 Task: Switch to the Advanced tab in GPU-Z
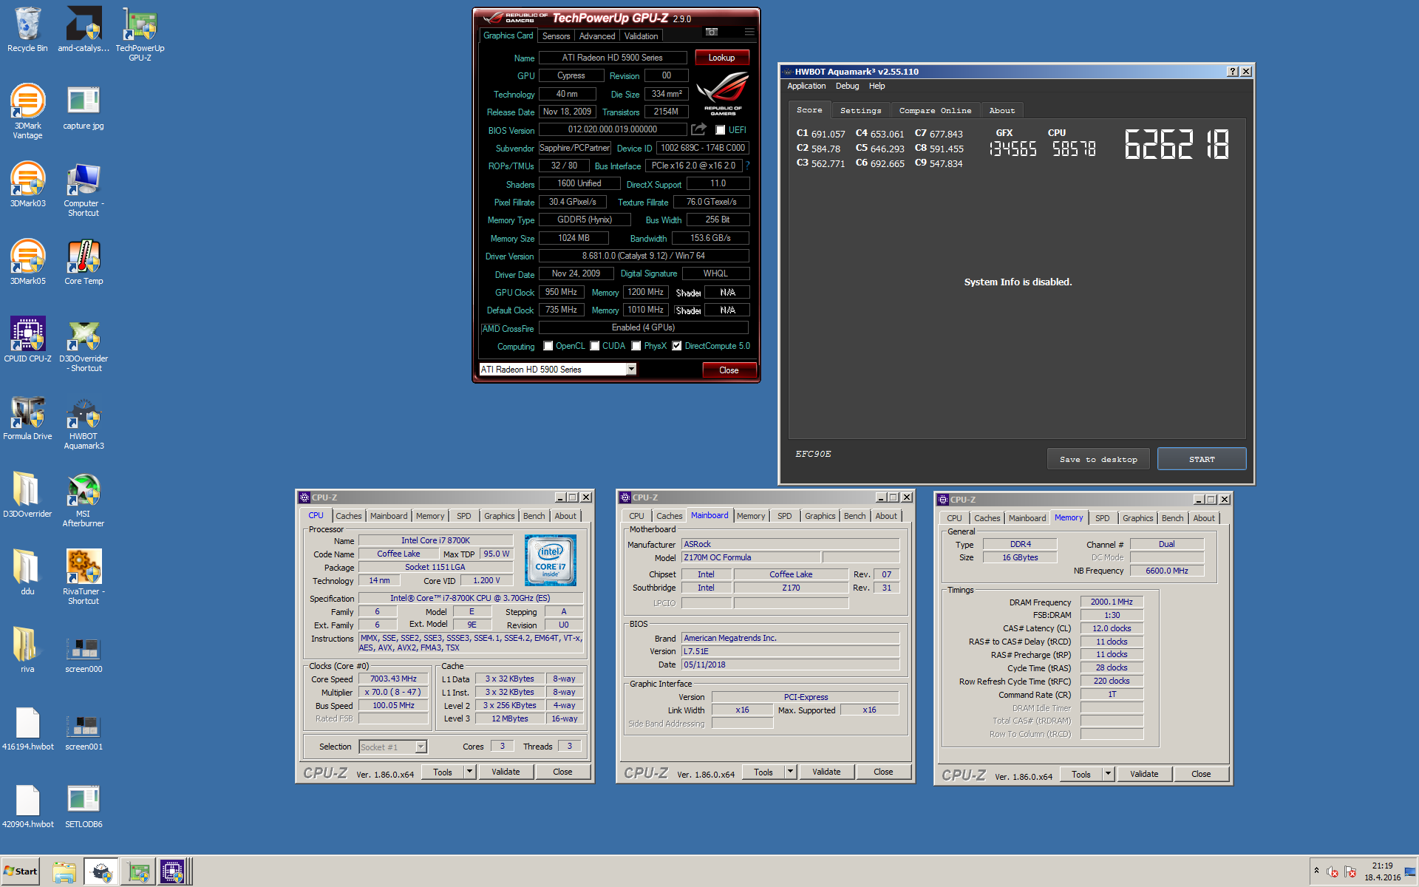tap(596, 35)
